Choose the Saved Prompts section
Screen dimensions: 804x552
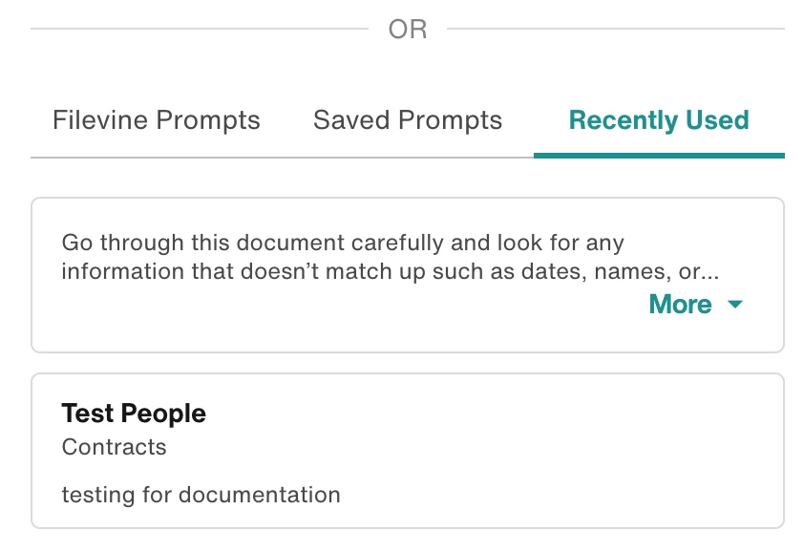pos(408,120)
